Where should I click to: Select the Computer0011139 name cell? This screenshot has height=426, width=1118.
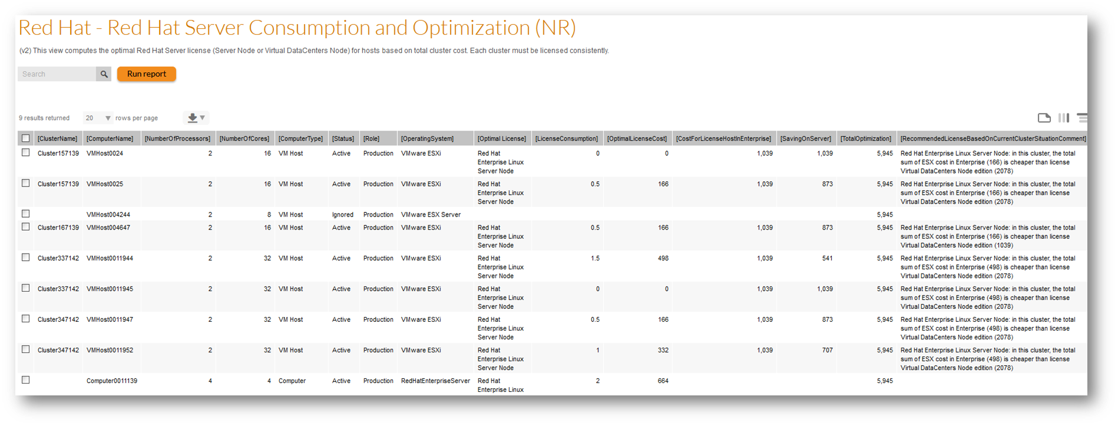(x=112, y=381)
